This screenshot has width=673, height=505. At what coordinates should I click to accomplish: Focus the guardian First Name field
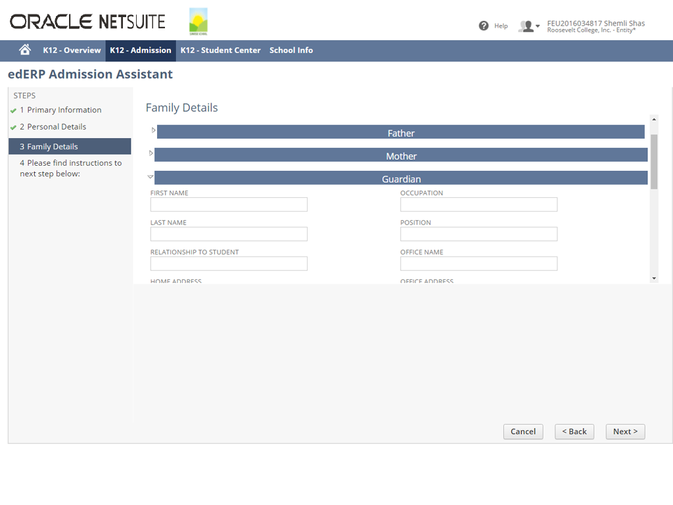point(229,204)
